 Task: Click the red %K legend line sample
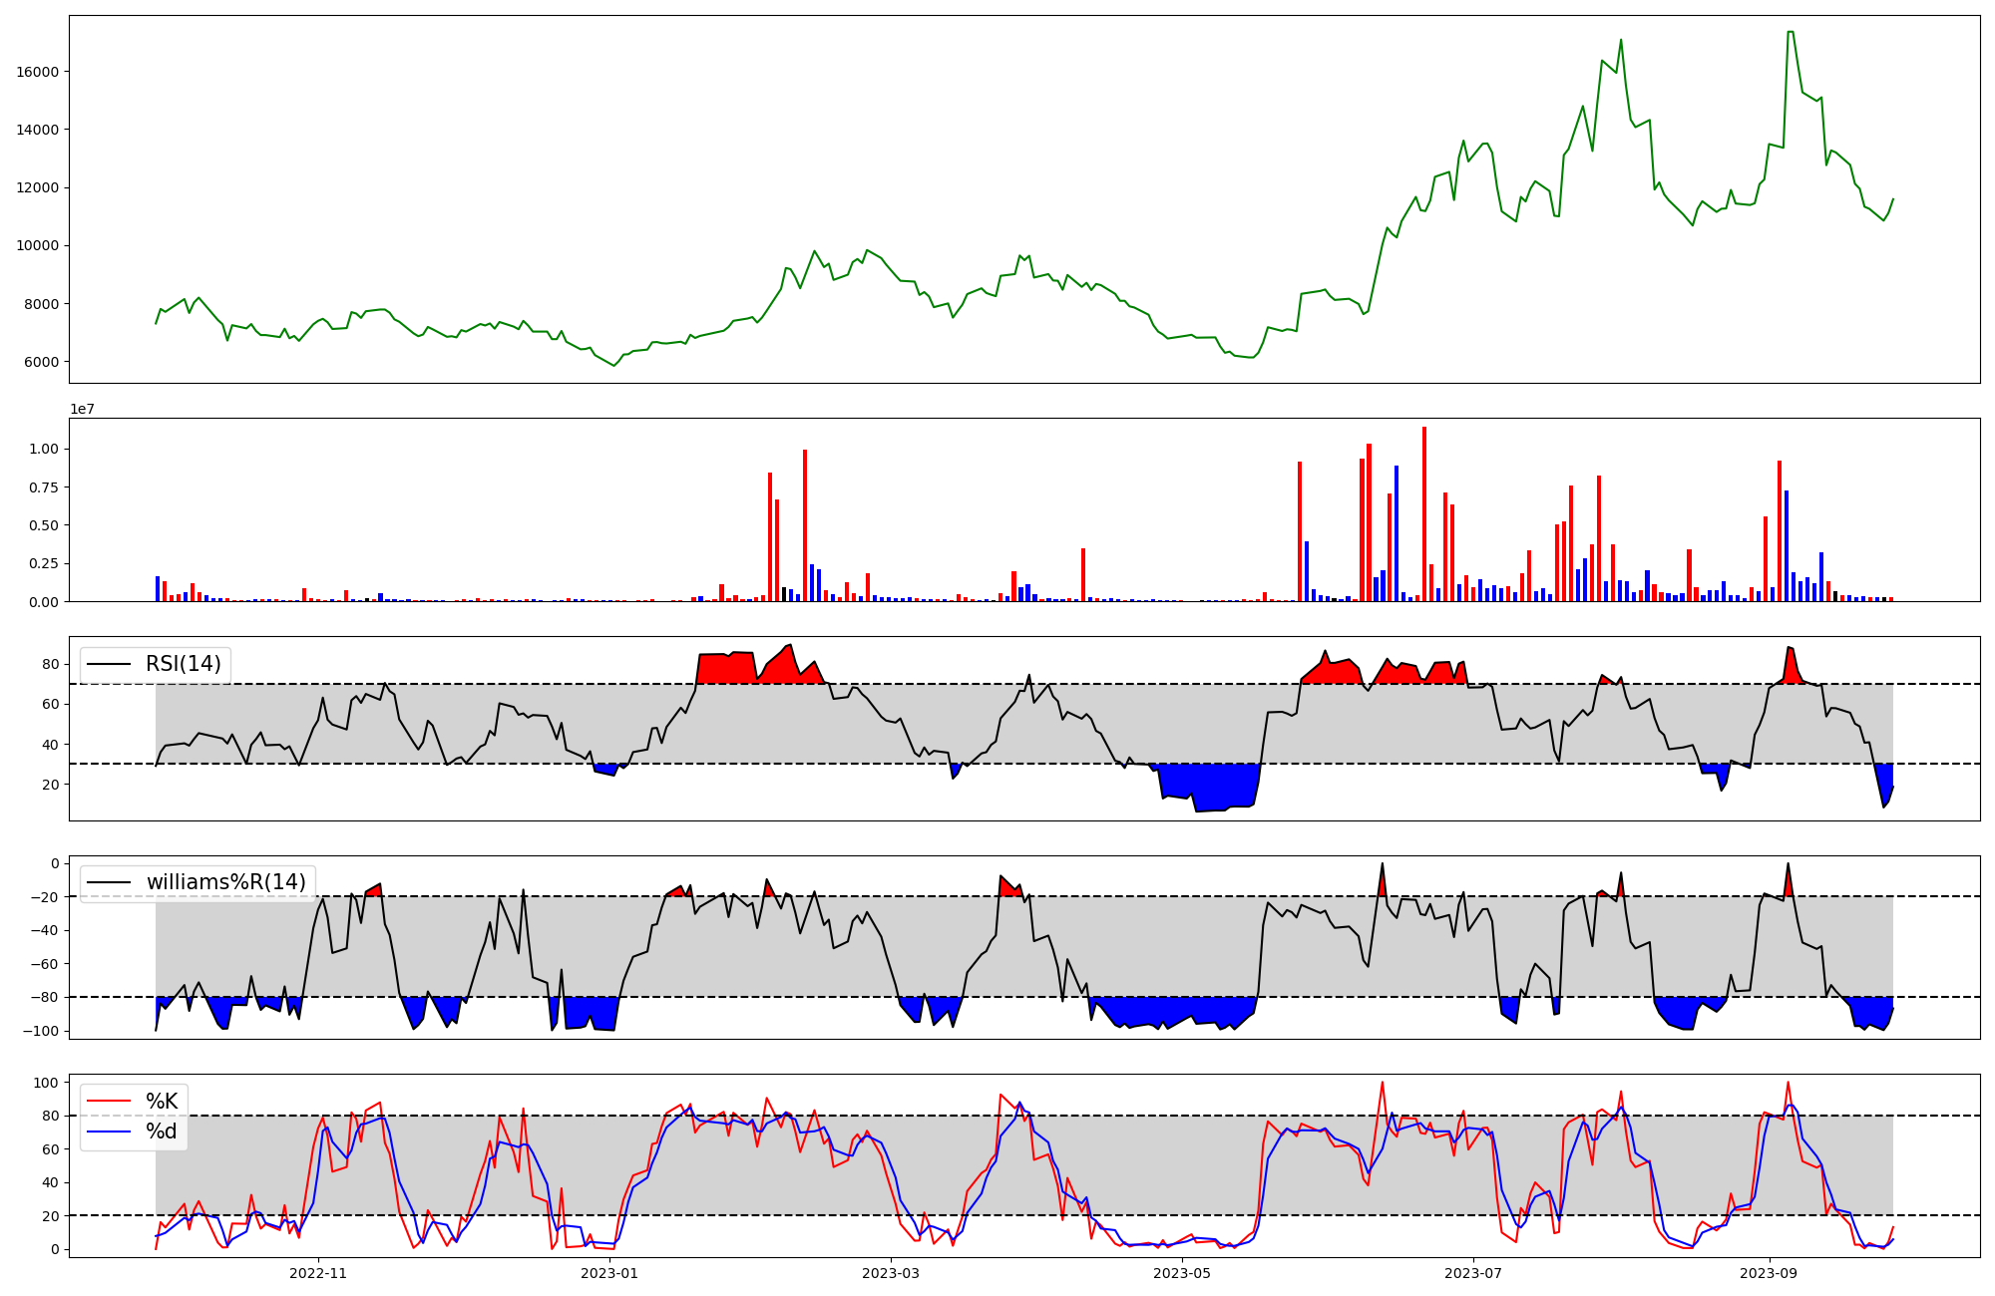[110, 1102]
